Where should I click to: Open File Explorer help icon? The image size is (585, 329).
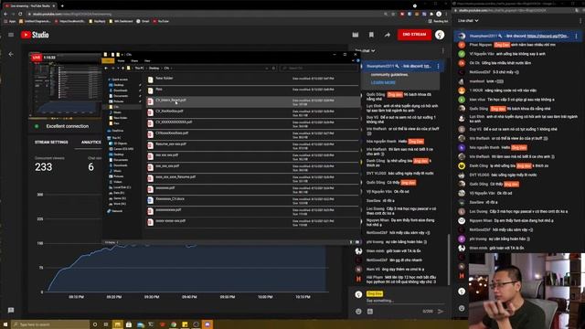(x=358, y=60)
